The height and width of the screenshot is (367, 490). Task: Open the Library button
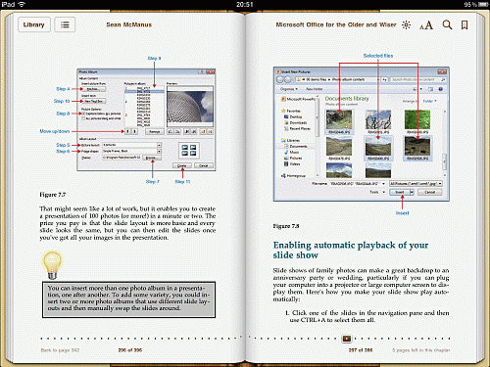click(x=34, y=24)
